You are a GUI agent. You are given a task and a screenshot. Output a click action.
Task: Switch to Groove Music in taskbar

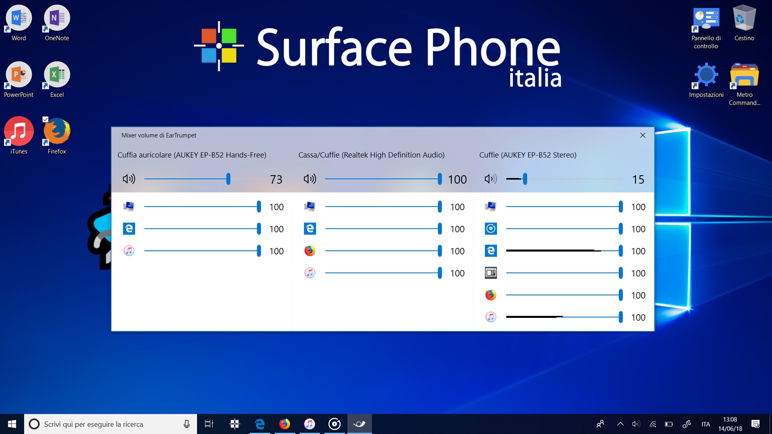point(335,424)
